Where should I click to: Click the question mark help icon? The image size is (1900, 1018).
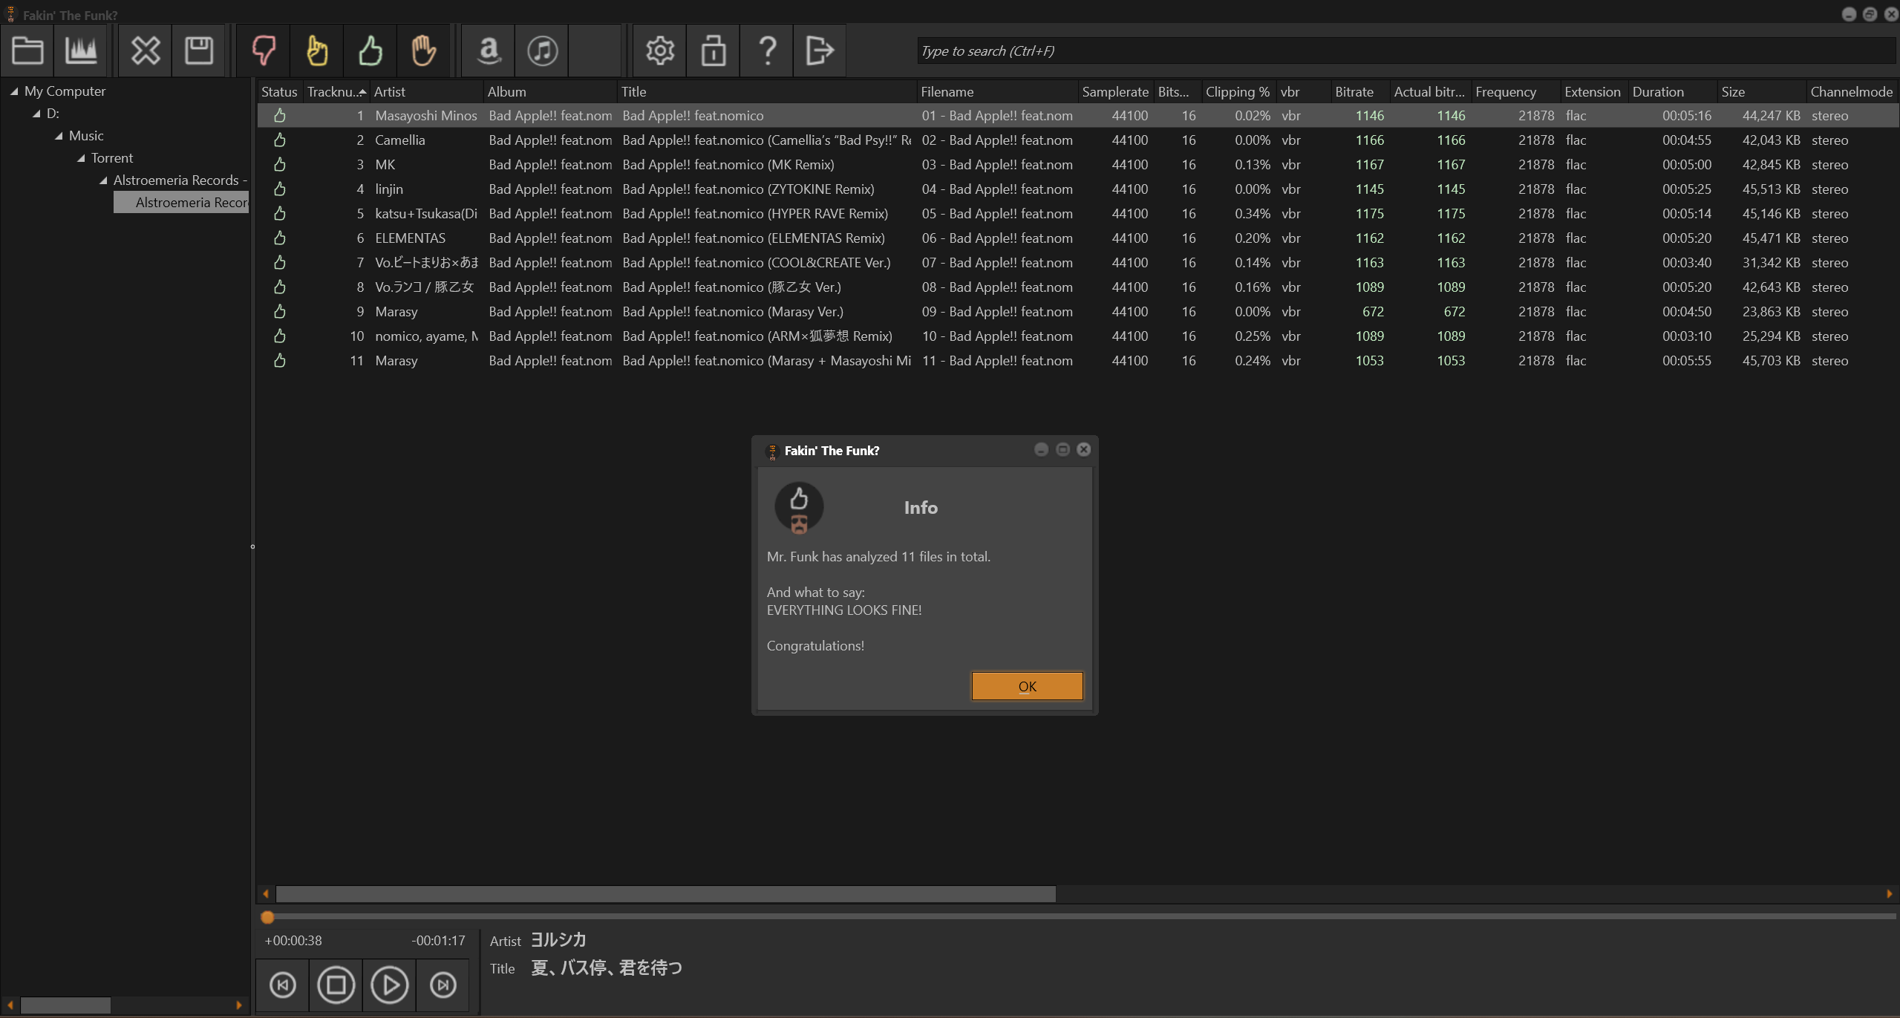[767, 50]
